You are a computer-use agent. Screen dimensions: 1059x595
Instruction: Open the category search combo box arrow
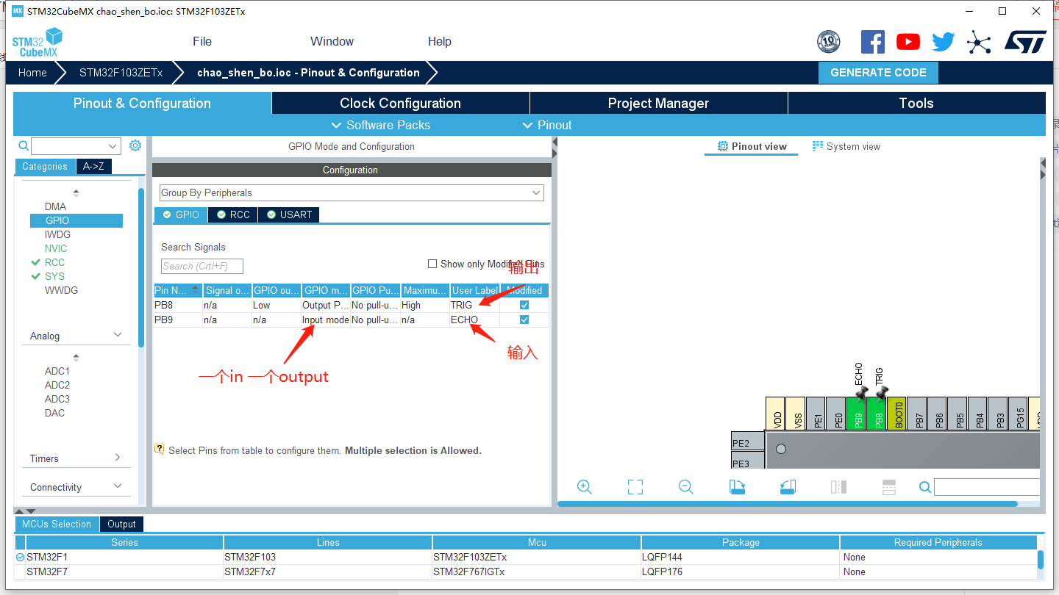click(113, 146)
